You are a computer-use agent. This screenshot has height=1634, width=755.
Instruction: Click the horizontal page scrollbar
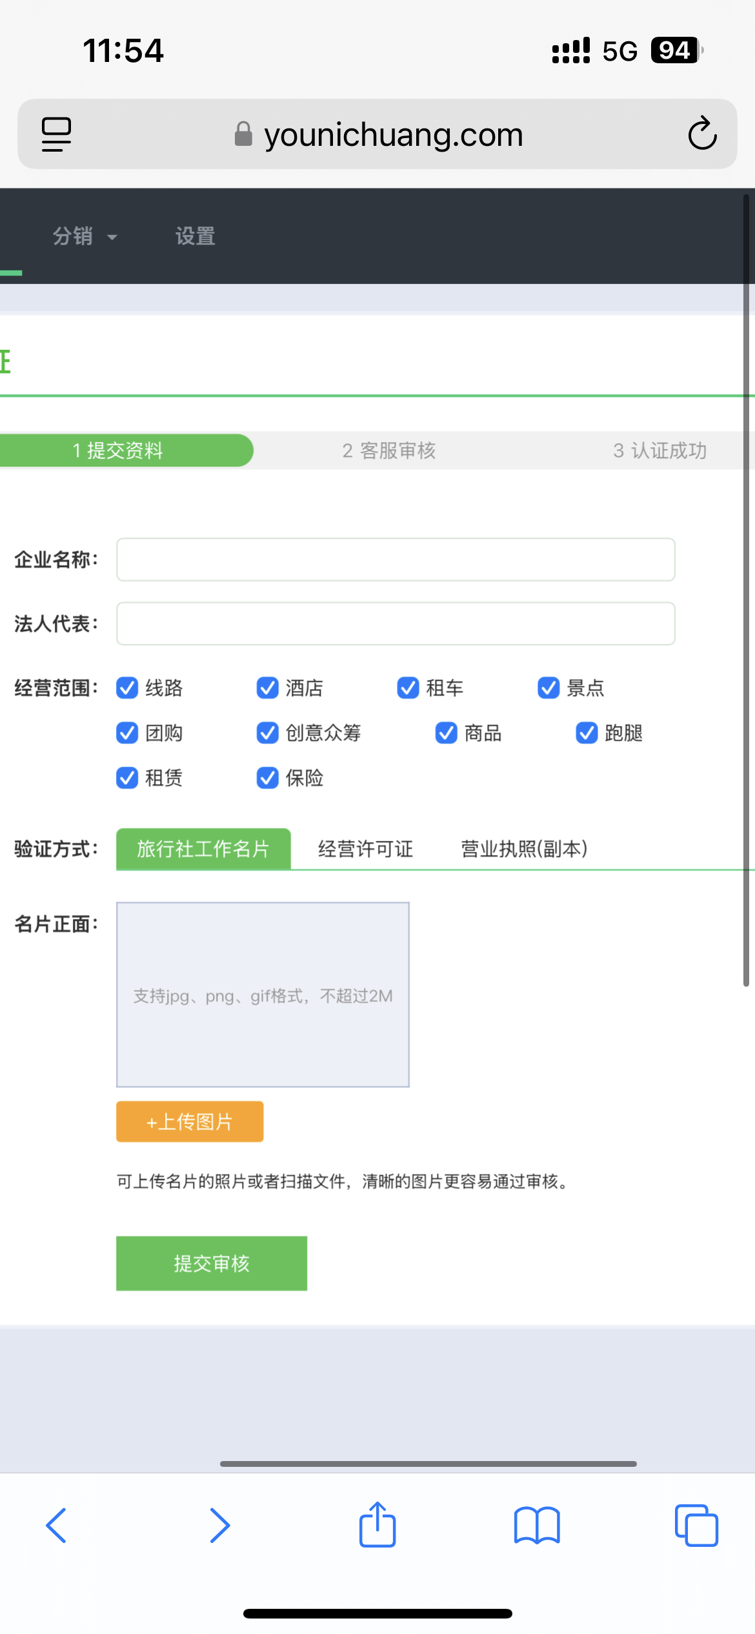tap(428, 1464)
